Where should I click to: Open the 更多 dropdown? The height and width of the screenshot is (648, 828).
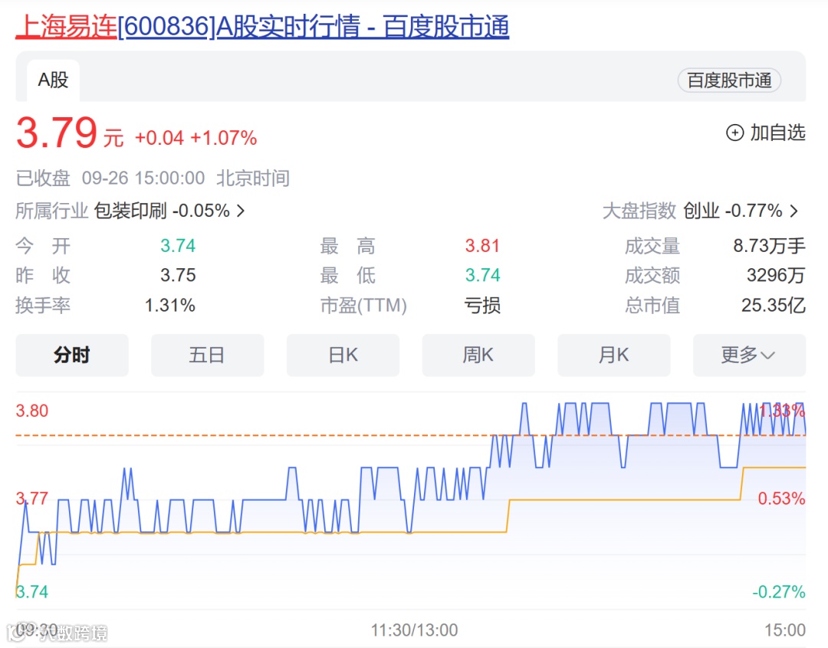tap(749, 355)
